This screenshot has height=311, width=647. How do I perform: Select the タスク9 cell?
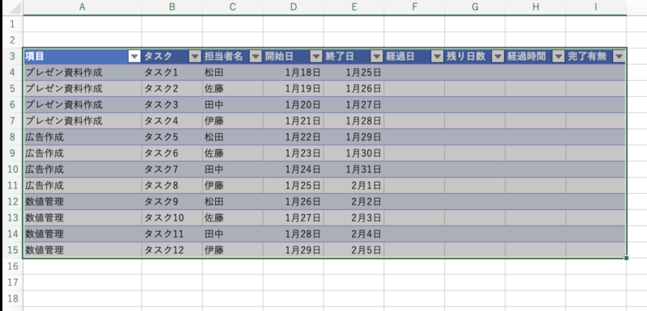click(x=172, y=201)
